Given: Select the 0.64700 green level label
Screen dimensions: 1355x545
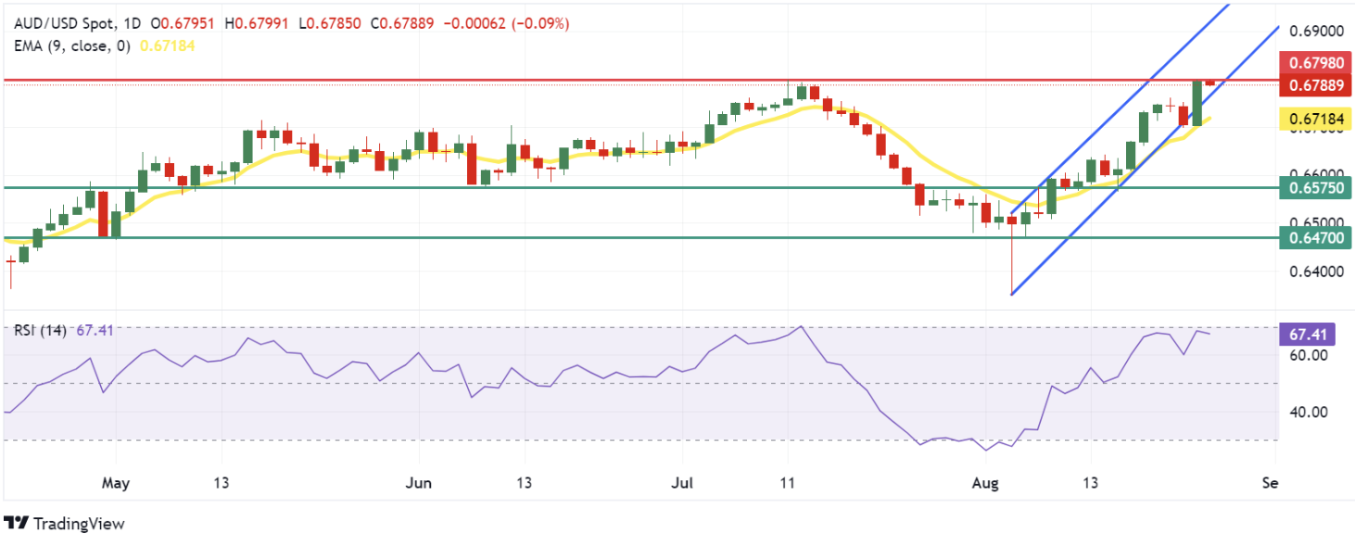Looking at the screenshot, I should (x=1314, y=238).
